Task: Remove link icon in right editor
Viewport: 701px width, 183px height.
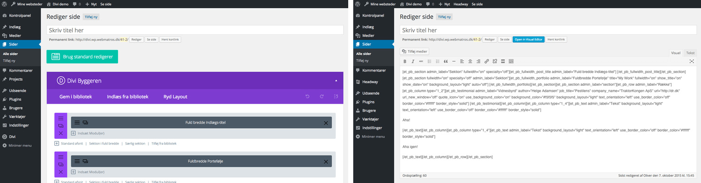Action: pyautogui.click(x=495, y=61)
